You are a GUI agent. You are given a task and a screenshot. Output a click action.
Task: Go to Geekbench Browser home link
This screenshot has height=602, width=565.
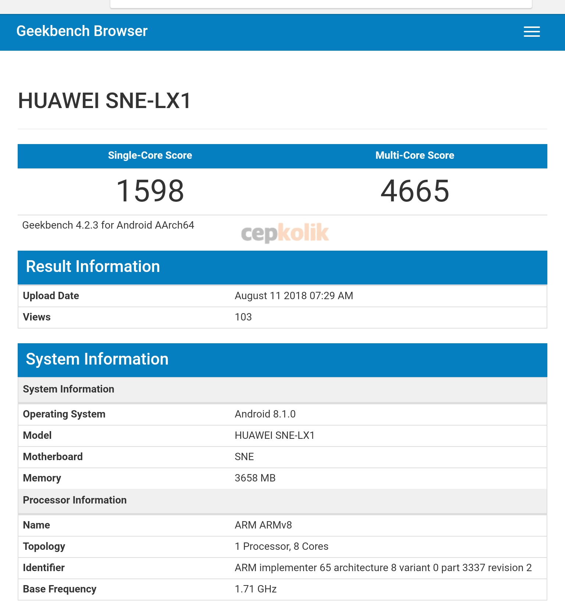point(82,31)
